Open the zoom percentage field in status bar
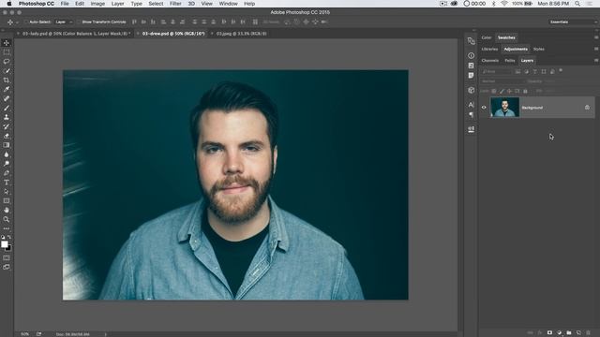Image resolution: width=600 pixels, height=337 pixels. [25, 334]
